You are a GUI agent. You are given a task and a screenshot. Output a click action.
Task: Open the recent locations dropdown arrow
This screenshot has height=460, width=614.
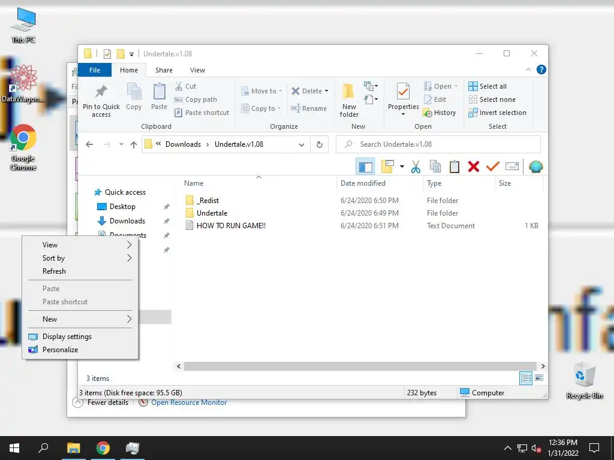click(121, 144)
